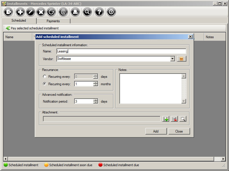The image size is (229, 171).
Task: Open the Vendor dropdown list
Action: [172, 59]
